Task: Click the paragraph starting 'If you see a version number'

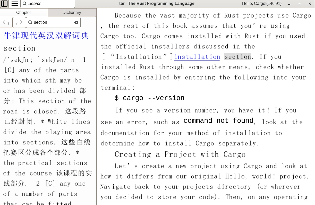Action: click(x=202, y=127)
